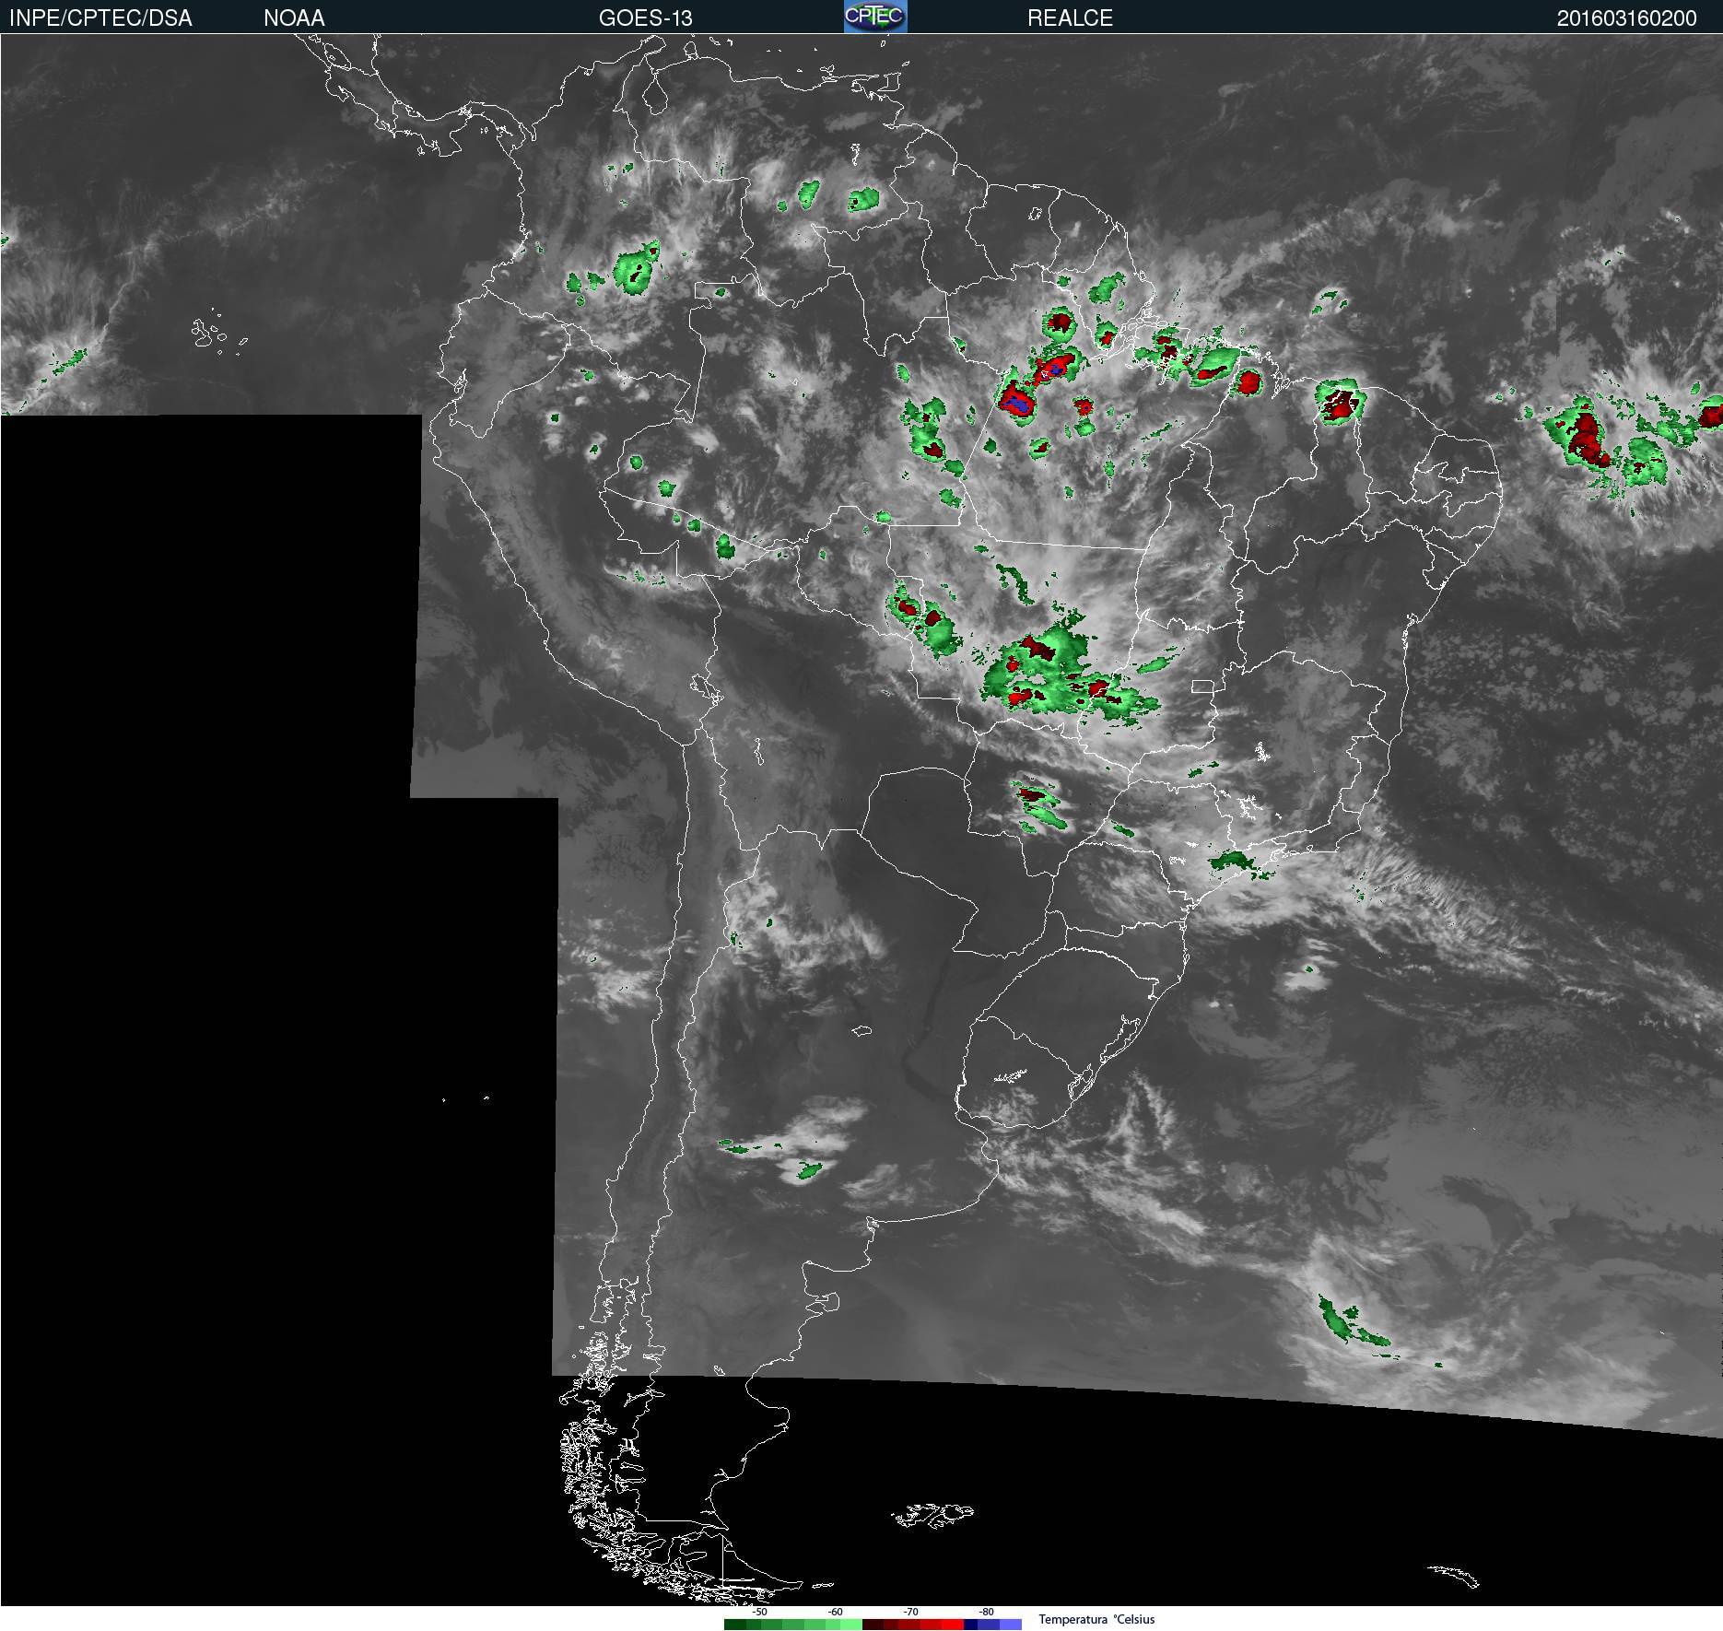Click the INPE/CPTEC/DSA header text
This screenshot has width=1723, height=1631.
(100, 18)
